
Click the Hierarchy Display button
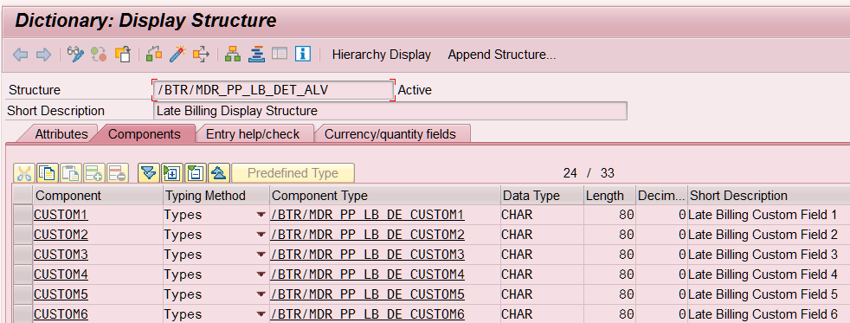(x=382, y=55)
